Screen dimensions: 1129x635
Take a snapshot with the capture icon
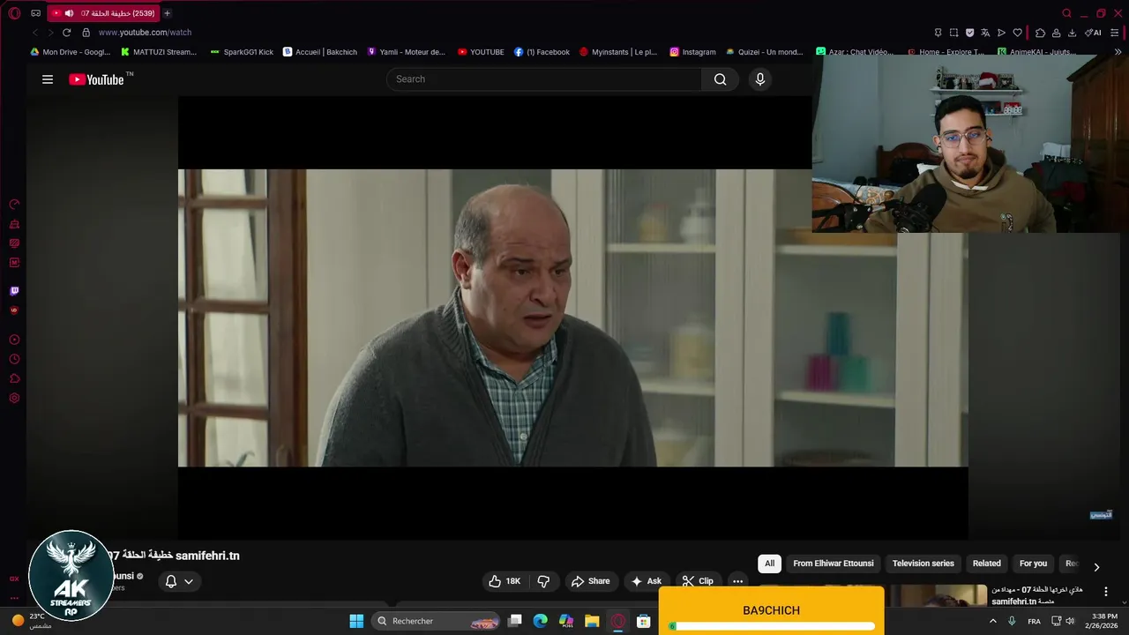pyautogui.click(x=953, y=33)
